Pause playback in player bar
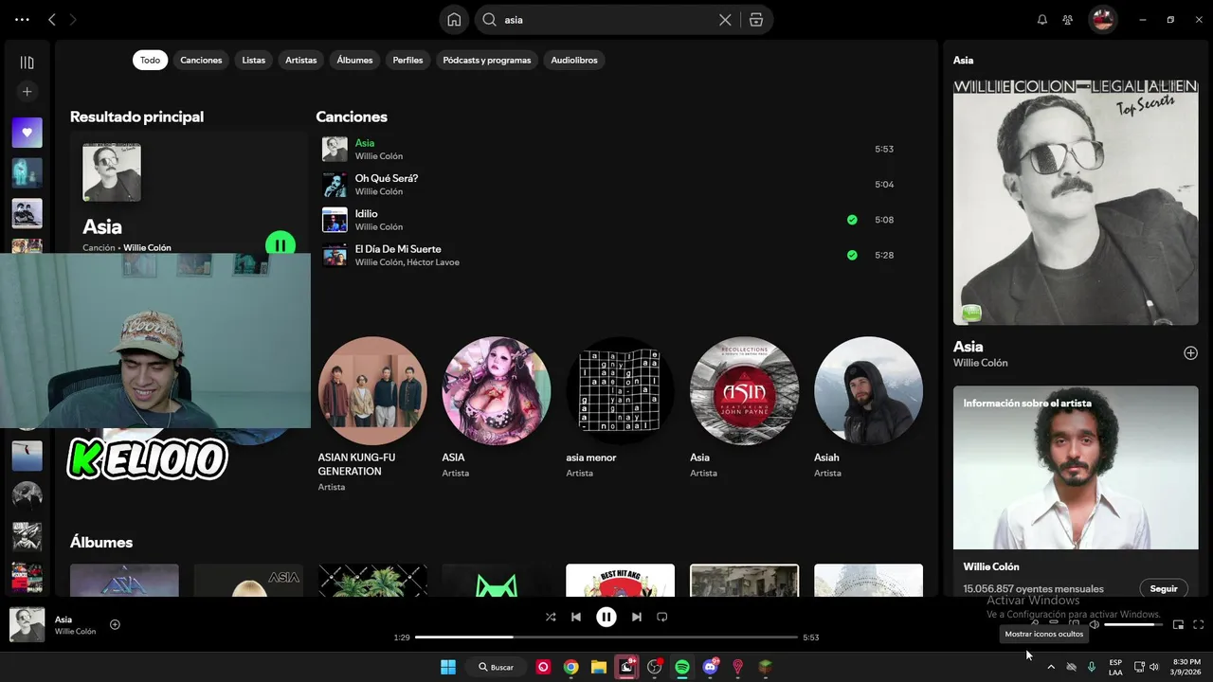The image size is (1213, 682). (x=606, y=617)
